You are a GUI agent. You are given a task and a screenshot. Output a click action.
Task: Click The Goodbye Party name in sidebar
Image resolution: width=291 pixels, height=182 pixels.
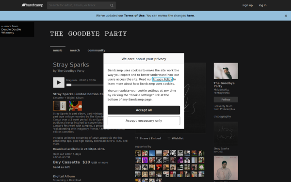[224, 84]
